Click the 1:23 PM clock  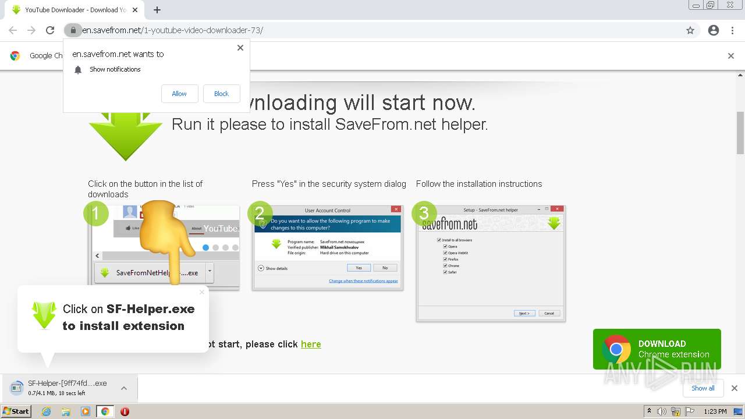[715, 411]
